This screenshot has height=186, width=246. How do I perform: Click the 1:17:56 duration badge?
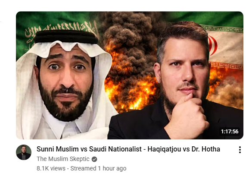(x=230, y=131)
